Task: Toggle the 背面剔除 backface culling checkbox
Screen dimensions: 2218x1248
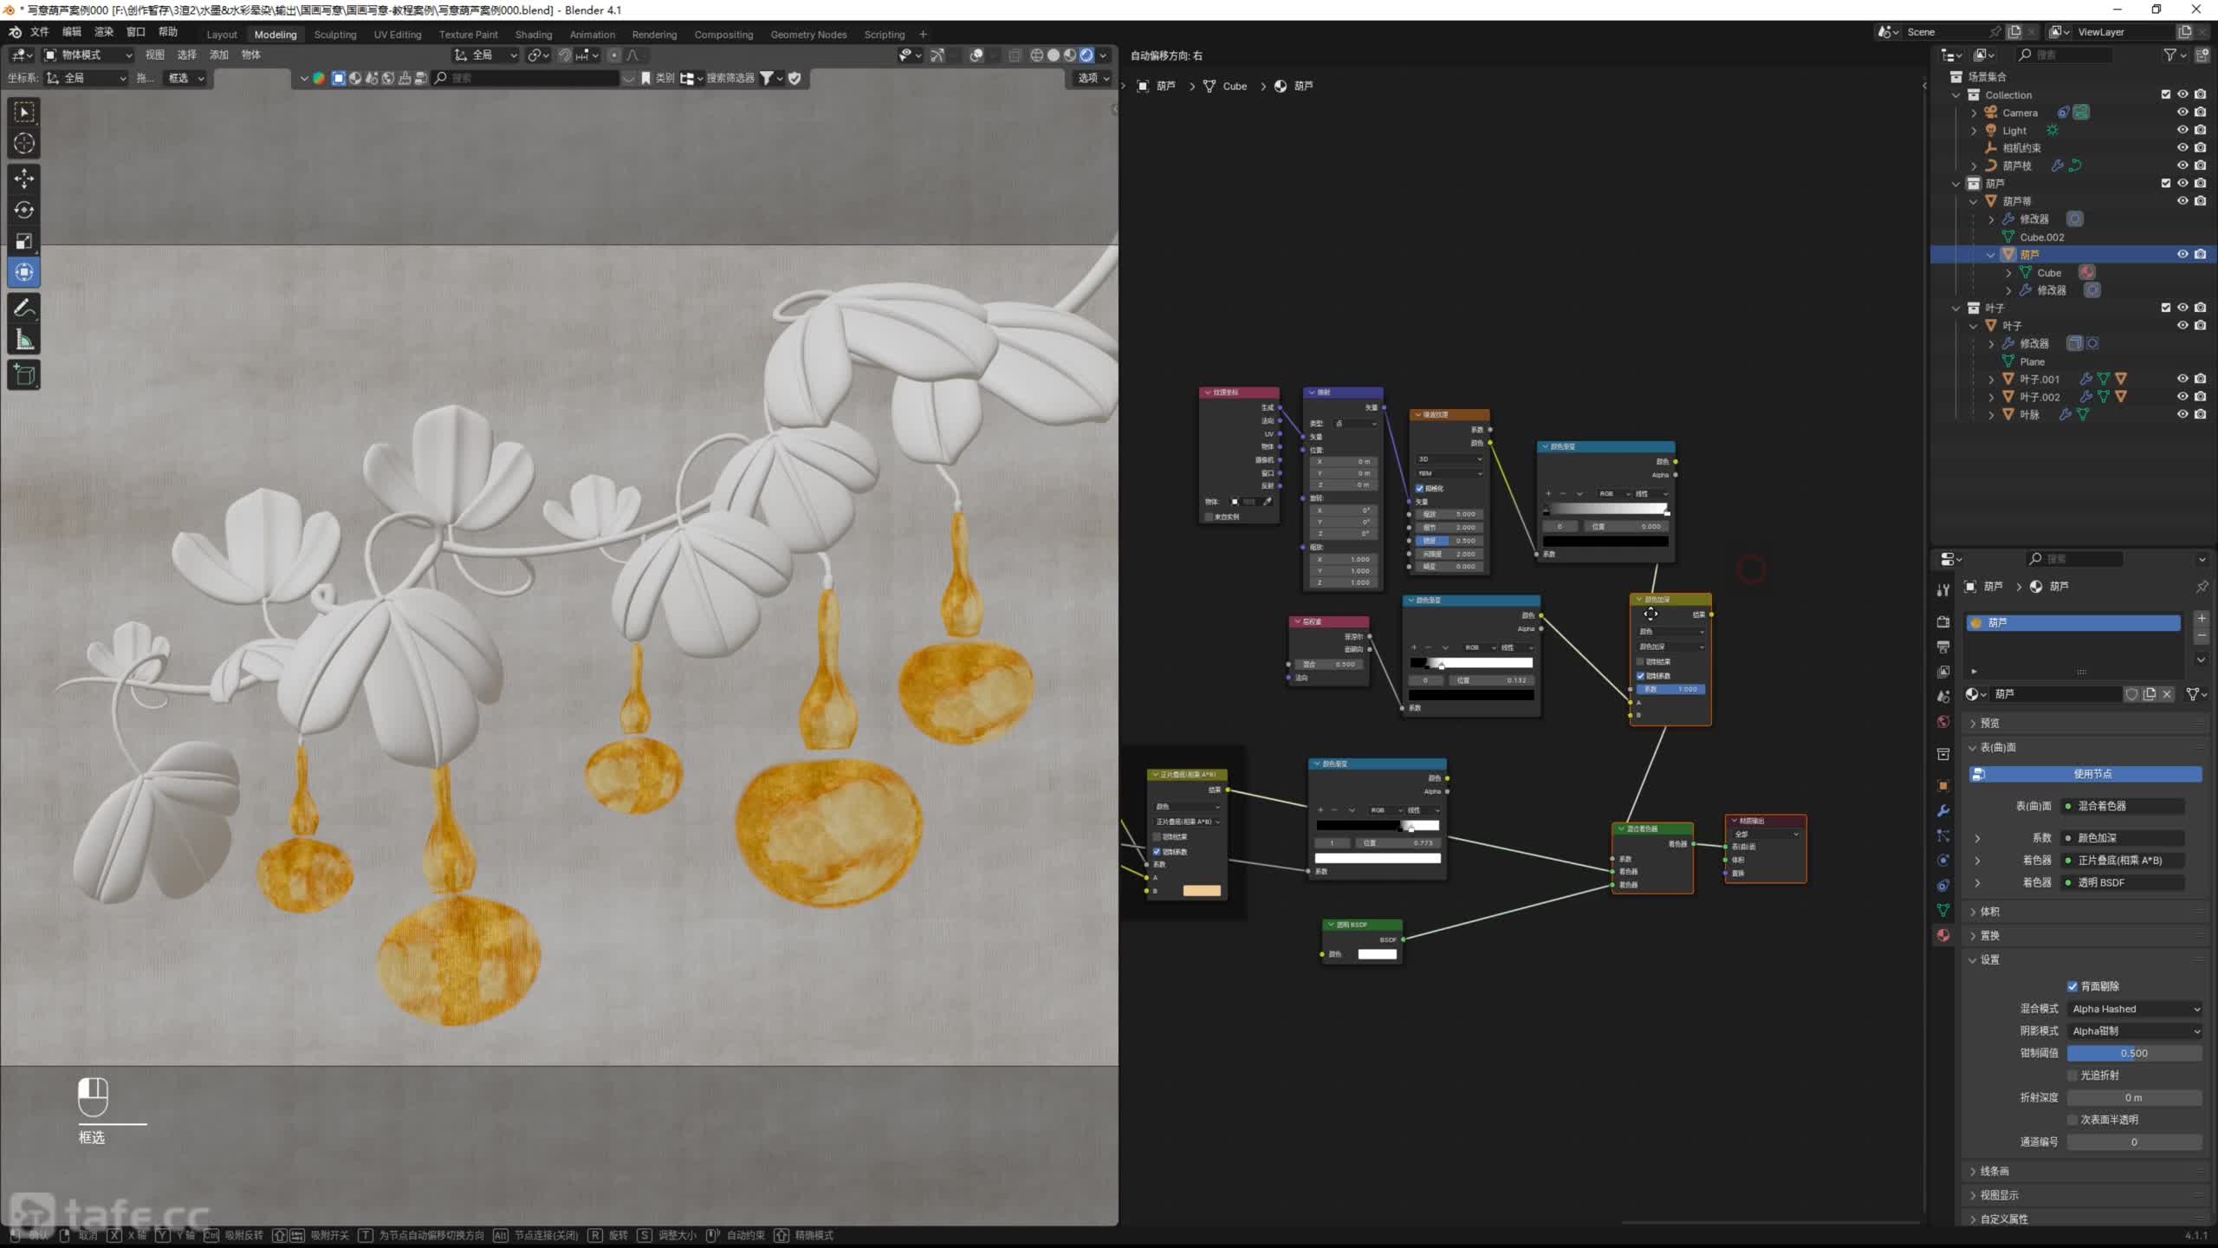Action: click(2072, 986)
